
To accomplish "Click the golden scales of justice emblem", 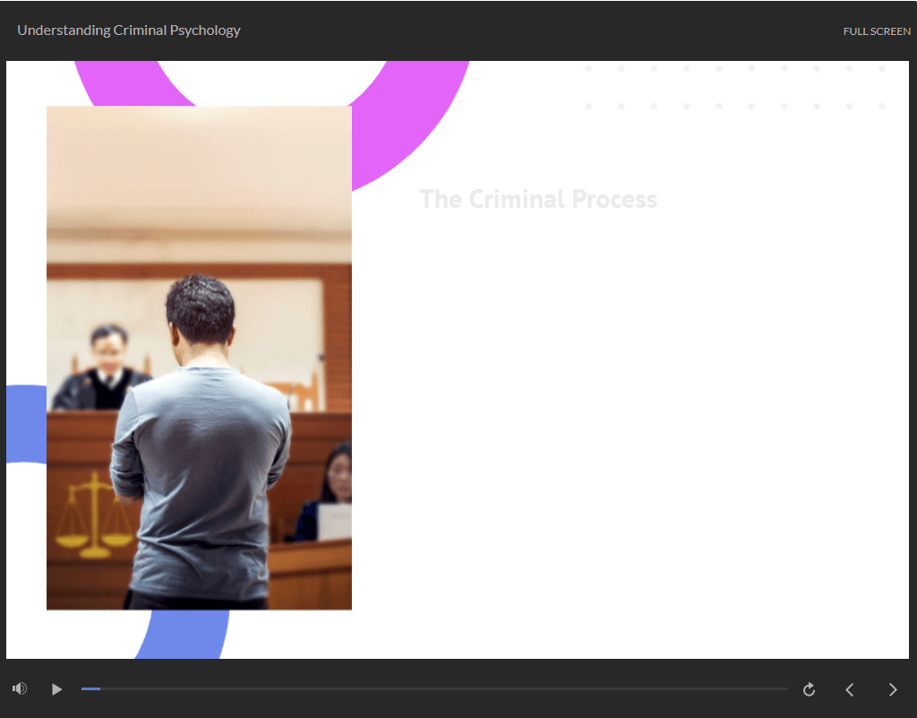I will 93,518.
